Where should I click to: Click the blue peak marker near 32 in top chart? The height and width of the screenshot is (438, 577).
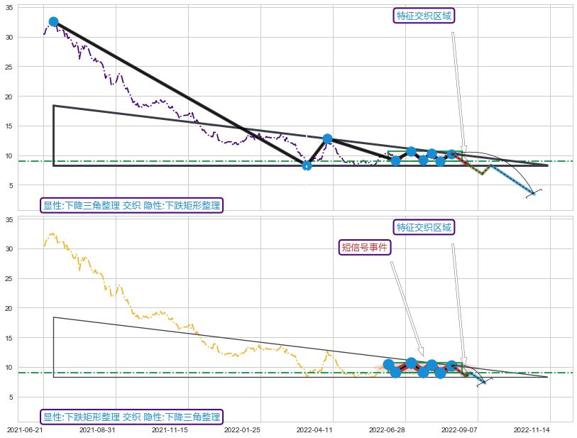tap(53, 22)
